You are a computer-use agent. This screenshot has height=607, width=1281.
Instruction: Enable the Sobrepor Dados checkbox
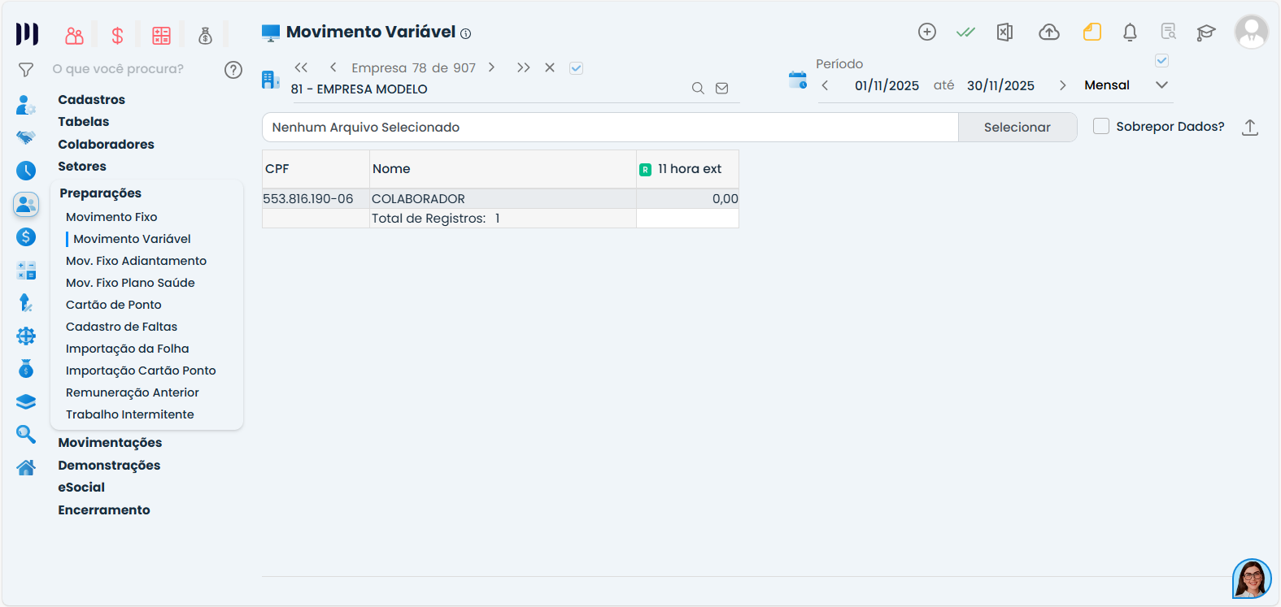click(x=1101, y=127)
